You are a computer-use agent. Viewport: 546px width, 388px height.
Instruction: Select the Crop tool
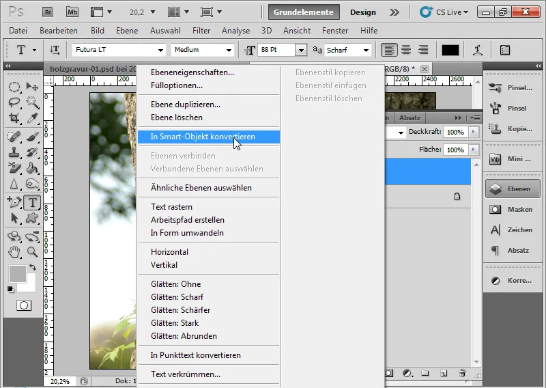(x=14, y=117)
